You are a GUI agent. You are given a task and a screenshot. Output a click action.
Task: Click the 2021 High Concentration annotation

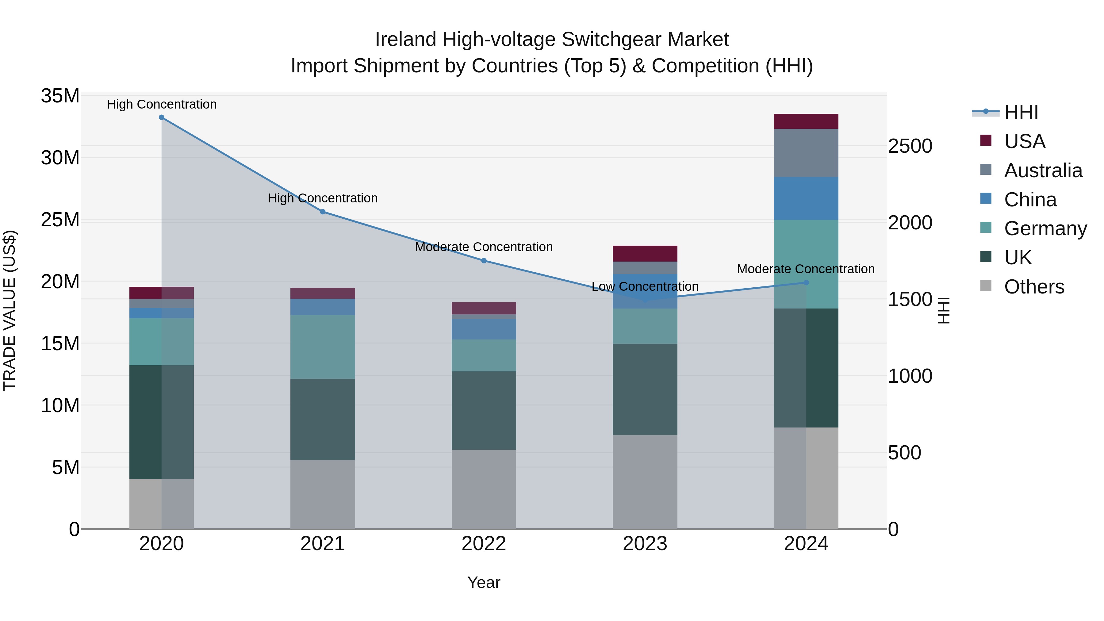(x=323, y=198)
